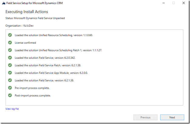Click 'Status: Microsoft Dynamics Field Service Unpacked' text

point(35,18)
